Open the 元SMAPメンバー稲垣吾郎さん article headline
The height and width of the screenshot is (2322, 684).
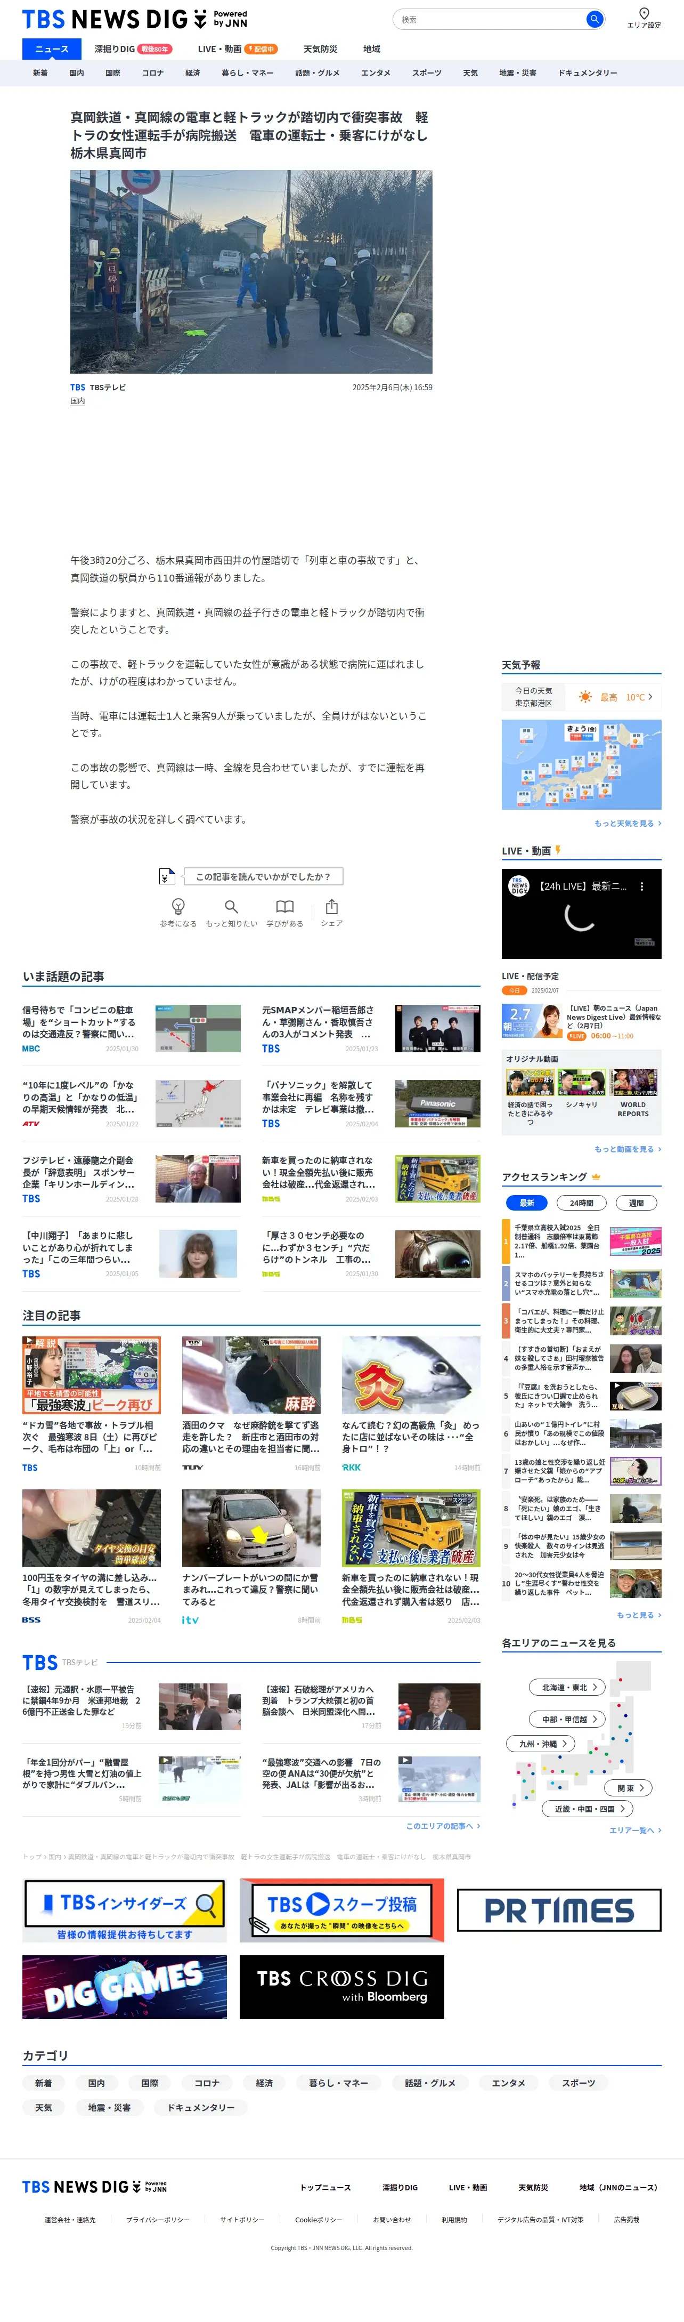pos(319,1022)
